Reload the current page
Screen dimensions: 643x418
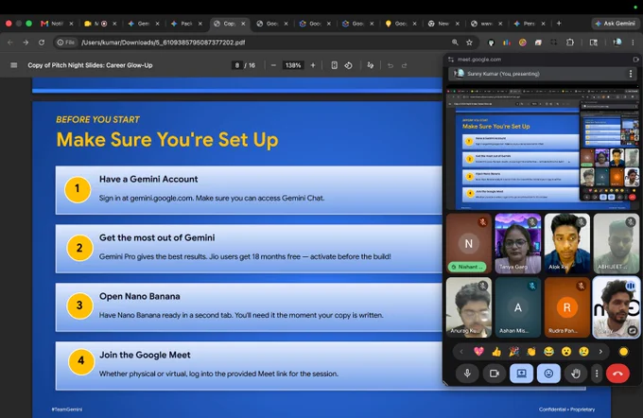coord(42,43)
